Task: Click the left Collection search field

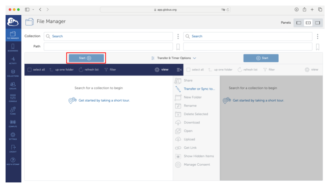Action: [108, 36]
